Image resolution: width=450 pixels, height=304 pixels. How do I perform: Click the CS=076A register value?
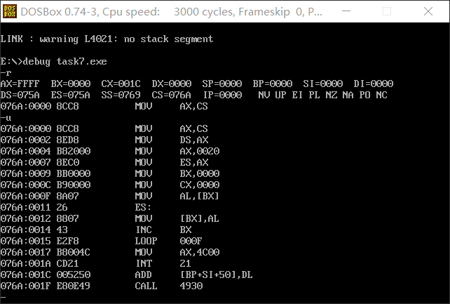coord(171,95)
